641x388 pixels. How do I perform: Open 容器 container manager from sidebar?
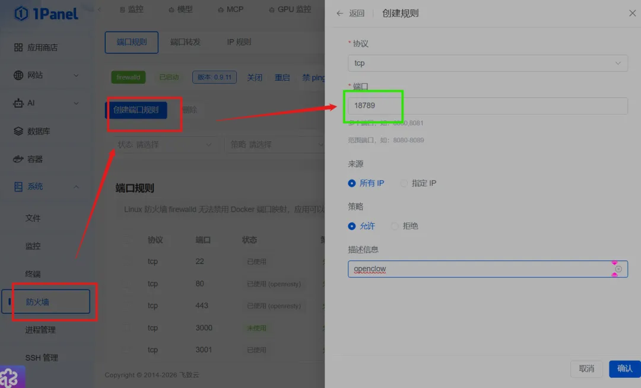tap(39, 159)
